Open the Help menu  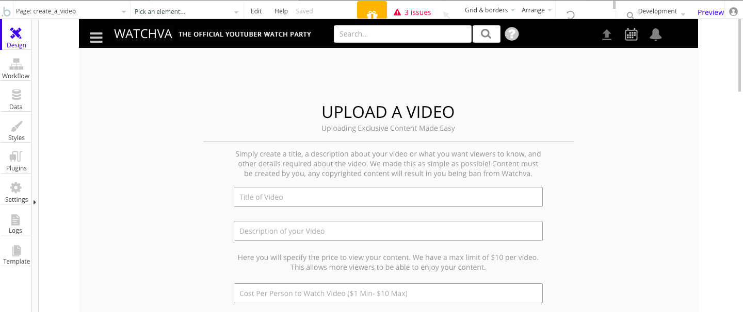(x=281, y=11)
